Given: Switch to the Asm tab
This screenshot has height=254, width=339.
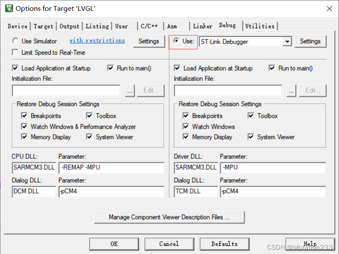Looking at the screenshot, I should (176, 26).
